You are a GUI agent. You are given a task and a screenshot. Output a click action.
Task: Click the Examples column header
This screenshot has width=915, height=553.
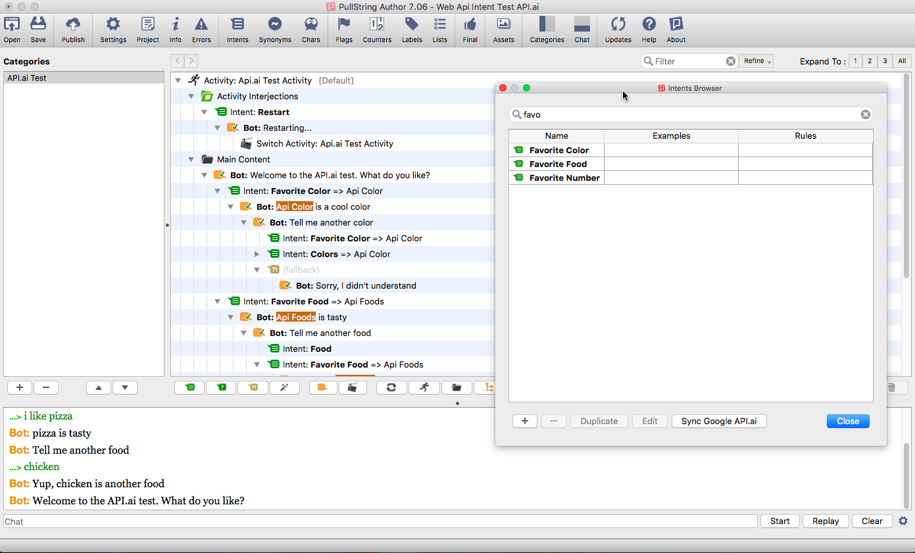(671, 136)
